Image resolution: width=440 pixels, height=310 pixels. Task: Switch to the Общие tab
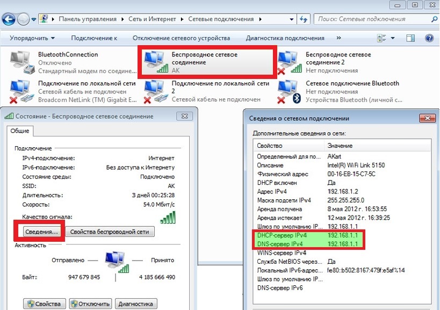[20, 131]
